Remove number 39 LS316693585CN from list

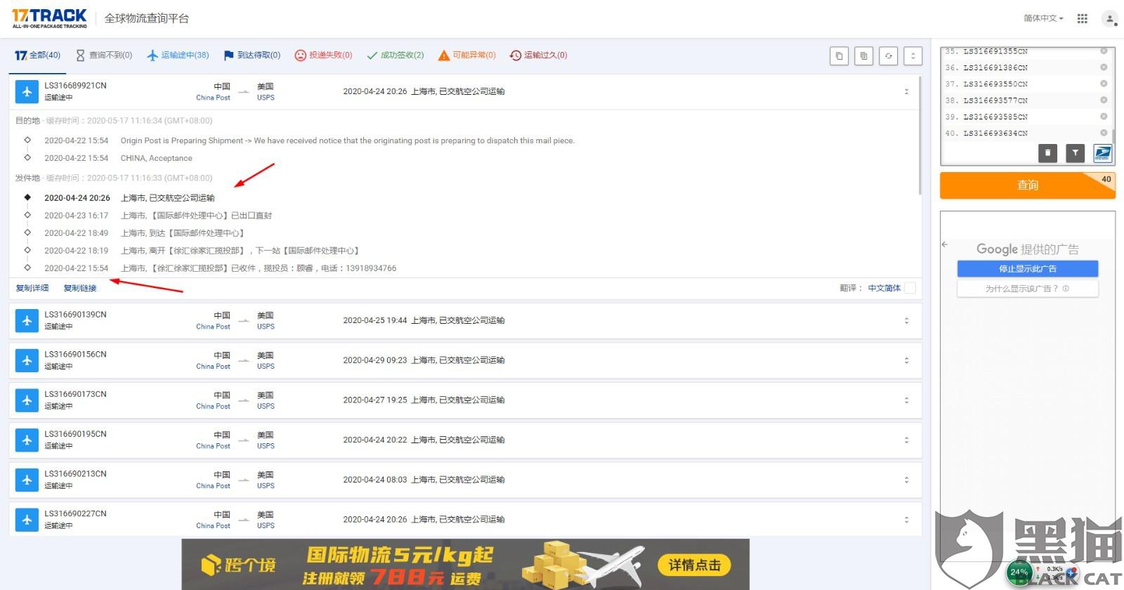(x=1104, y=117)
